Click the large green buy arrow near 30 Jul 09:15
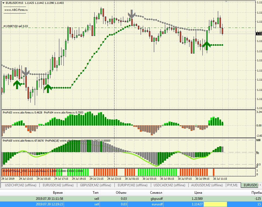Screen dimensions: 262x207 click(207, 46)
